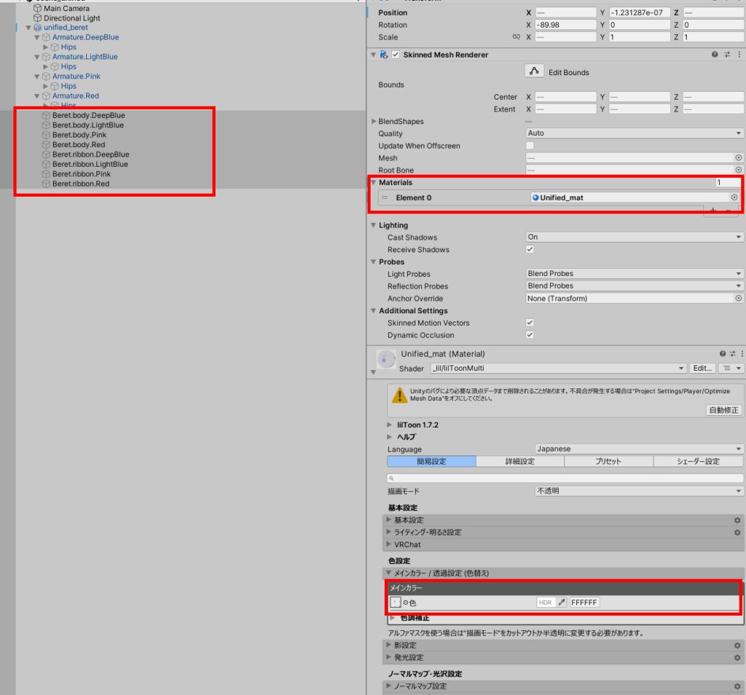Open the Quality dropdown set to Auto

click(x=635, y=133)
